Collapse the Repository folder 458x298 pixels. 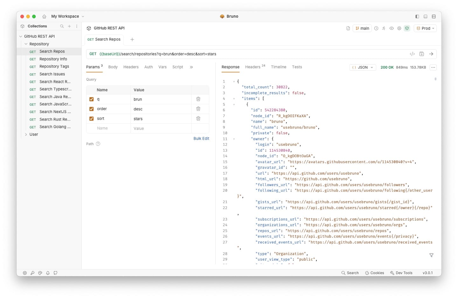pos(26,44)
